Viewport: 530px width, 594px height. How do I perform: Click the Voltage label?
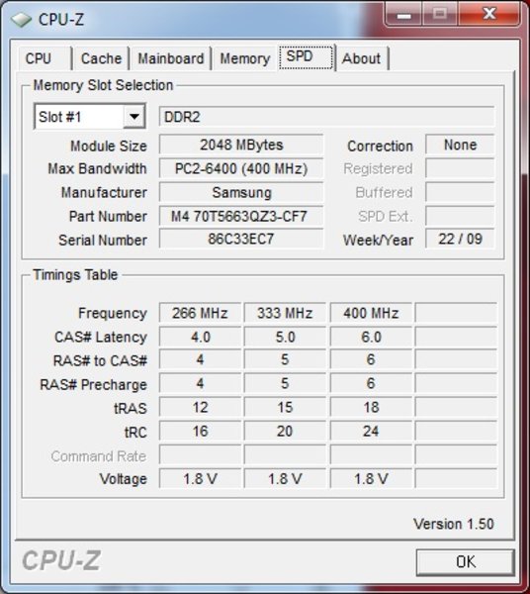pyautogui.click(x=123, y=479)
